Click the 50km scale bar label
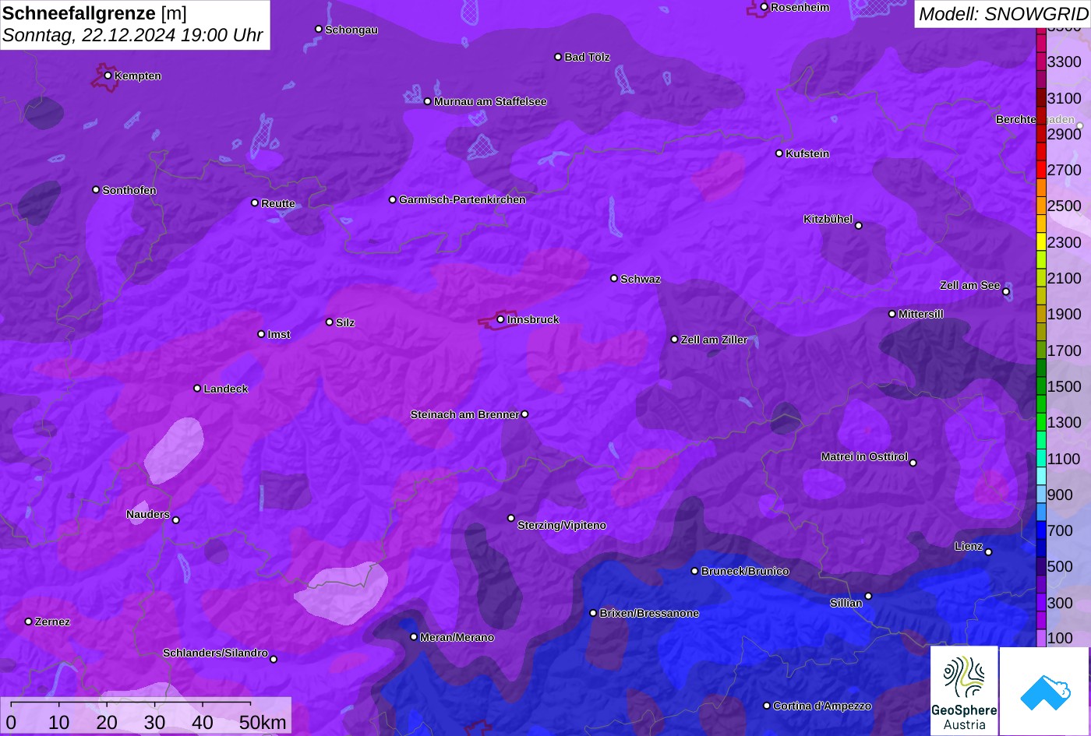The width and height of the screenshot is (1091, 736). pyautogui.click(x=263, y=723)
